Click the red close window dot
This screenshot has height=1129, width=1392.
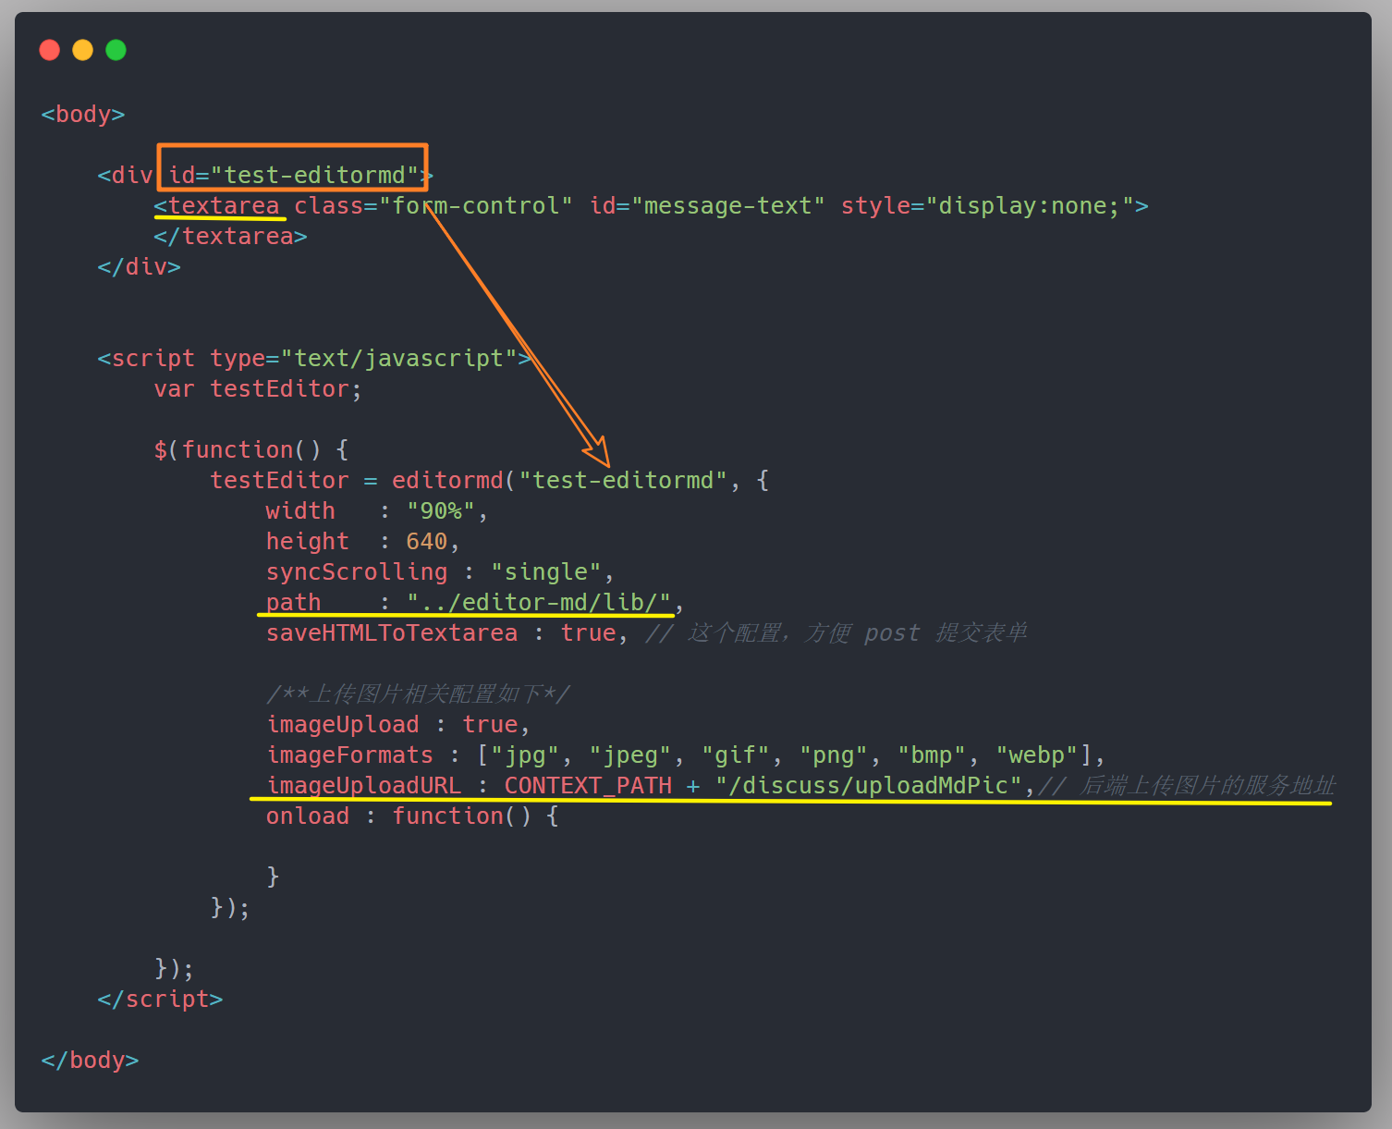(50, 50)
